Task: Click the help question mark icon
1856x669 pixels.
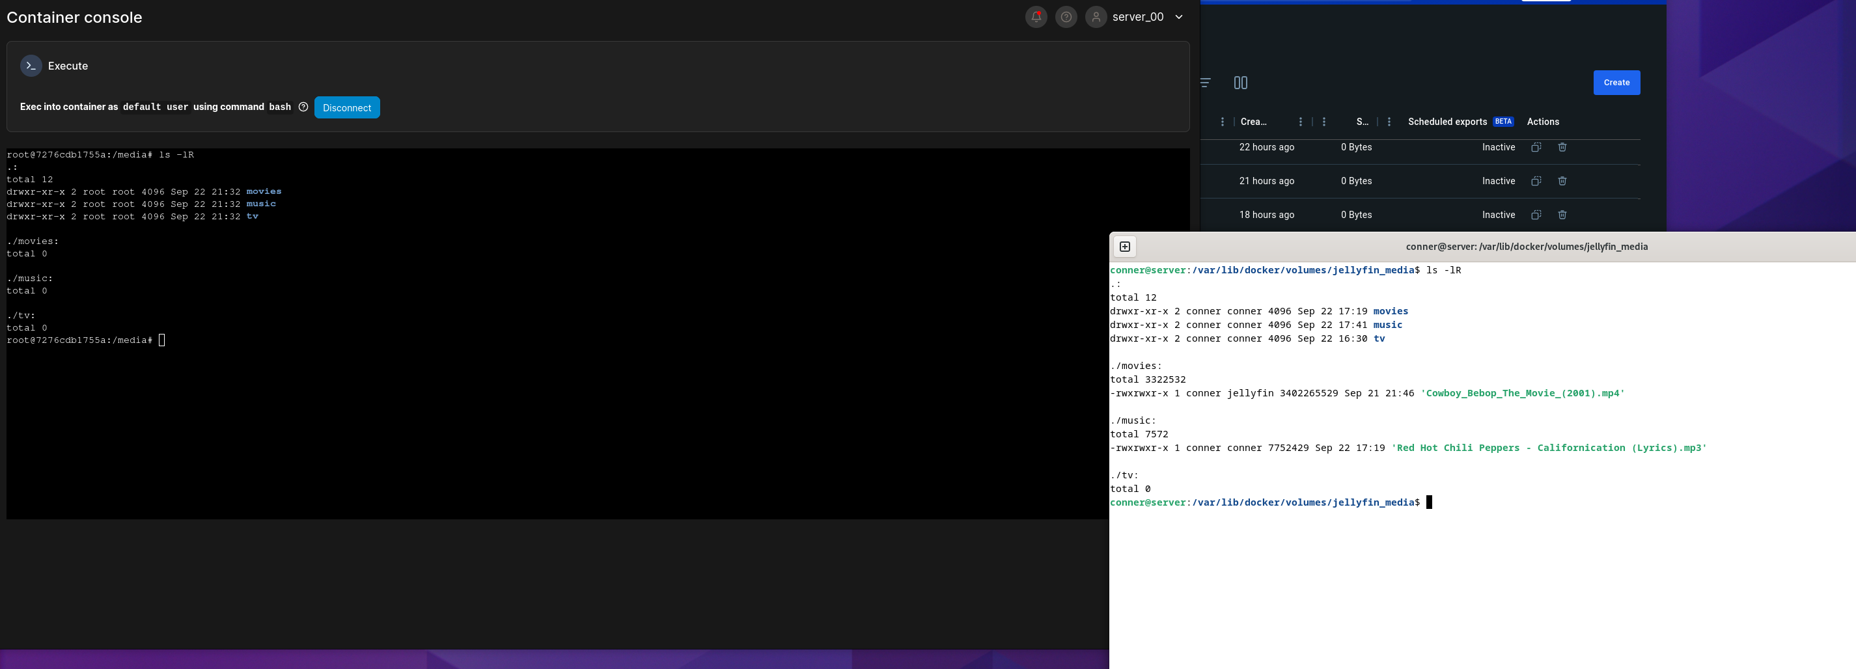Action: click(x=1066, y=18)
